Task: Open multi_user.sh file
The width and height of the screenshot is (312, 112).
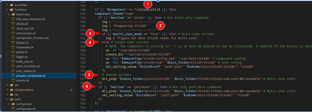Action: point(24,62)
